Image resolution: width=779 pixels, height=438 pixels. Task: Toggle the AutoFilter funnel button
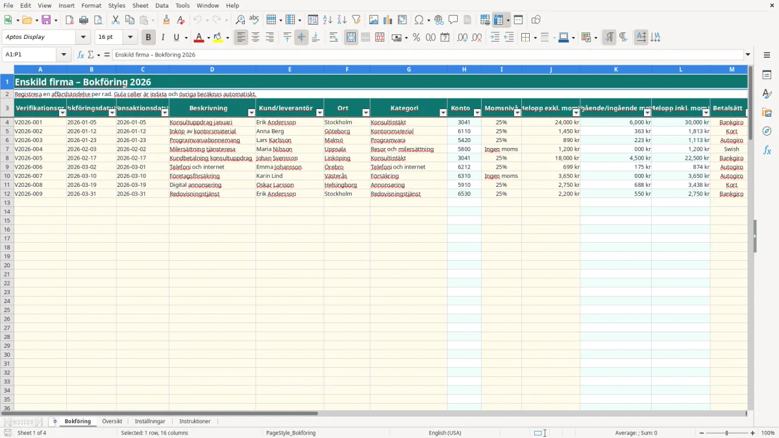(x=356, y=20)
